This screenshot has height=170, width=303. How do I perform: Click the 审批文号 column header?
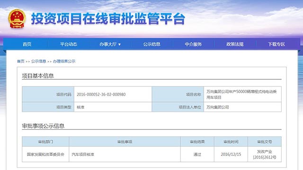tap(265, 142)
